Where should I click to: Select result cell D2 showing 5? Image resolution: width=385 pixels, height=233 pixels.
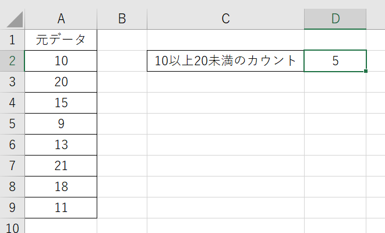pyautogui.click(x=335, y=61)
